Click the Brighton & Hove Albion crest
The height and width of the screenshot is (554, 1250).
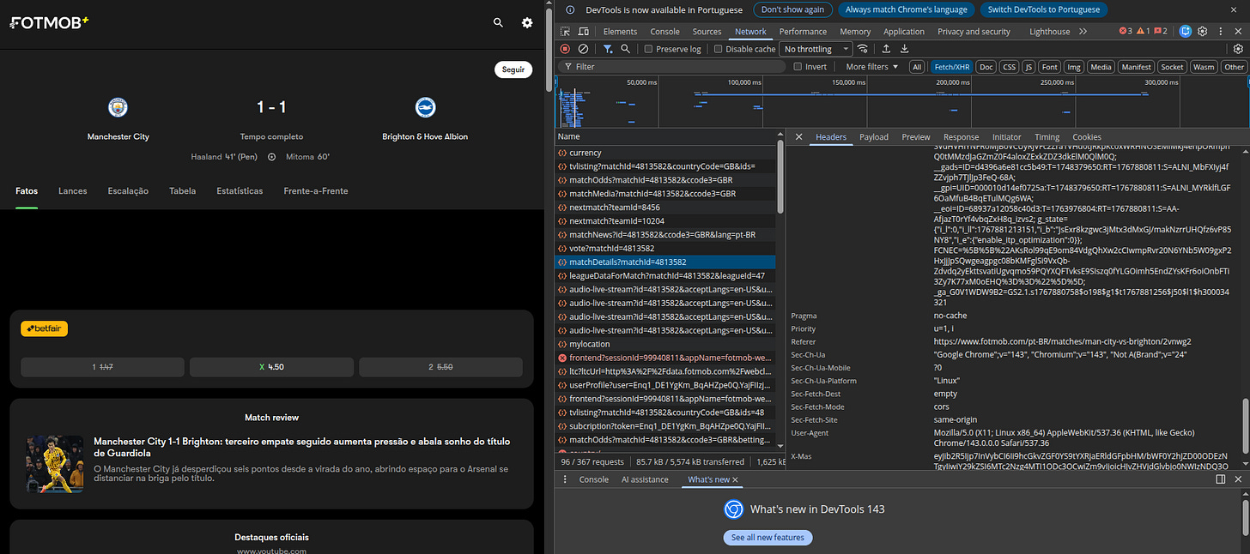coord(425,107)
